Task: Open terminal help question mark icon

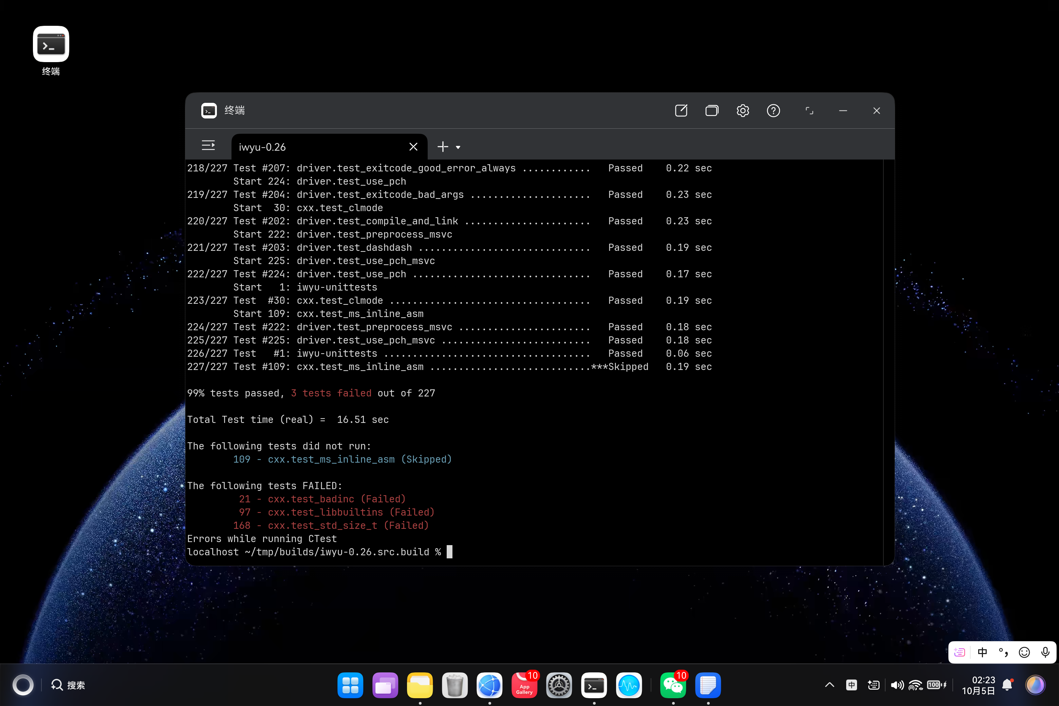Action: point(774,110)
